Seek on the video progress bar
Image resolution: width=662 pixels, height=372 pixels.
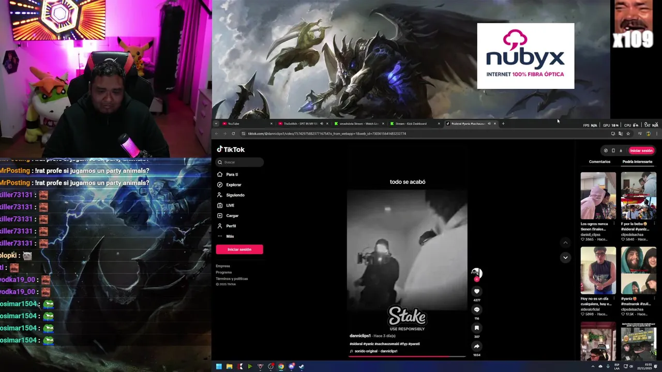(407, 356)
